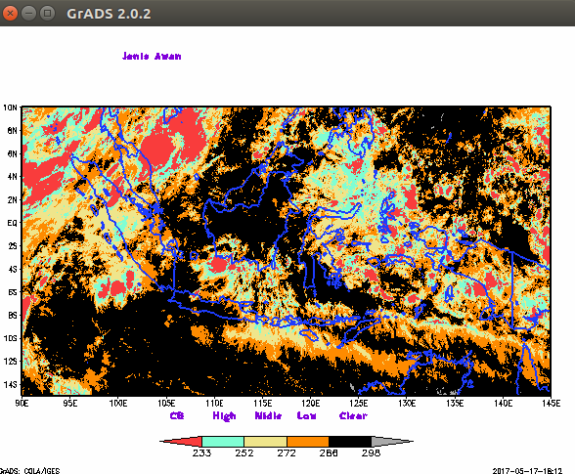This screenshot has width=575, height=474.
Task: Click the 6N latitude label
Action: pos(12,153)
